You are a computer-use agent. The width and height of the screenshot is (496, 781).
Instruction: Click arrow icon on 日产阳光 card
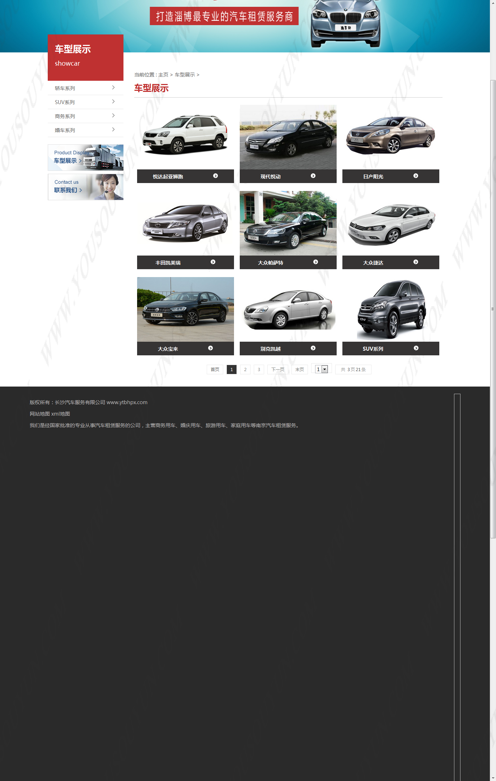pos(416,176)
